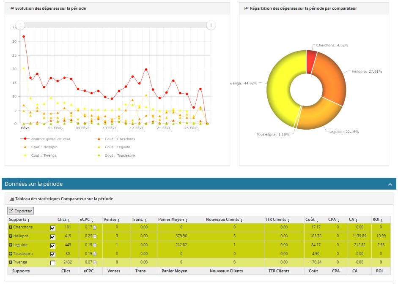Sort table by Clics column header
398x285 pixels.
[63, 220]
